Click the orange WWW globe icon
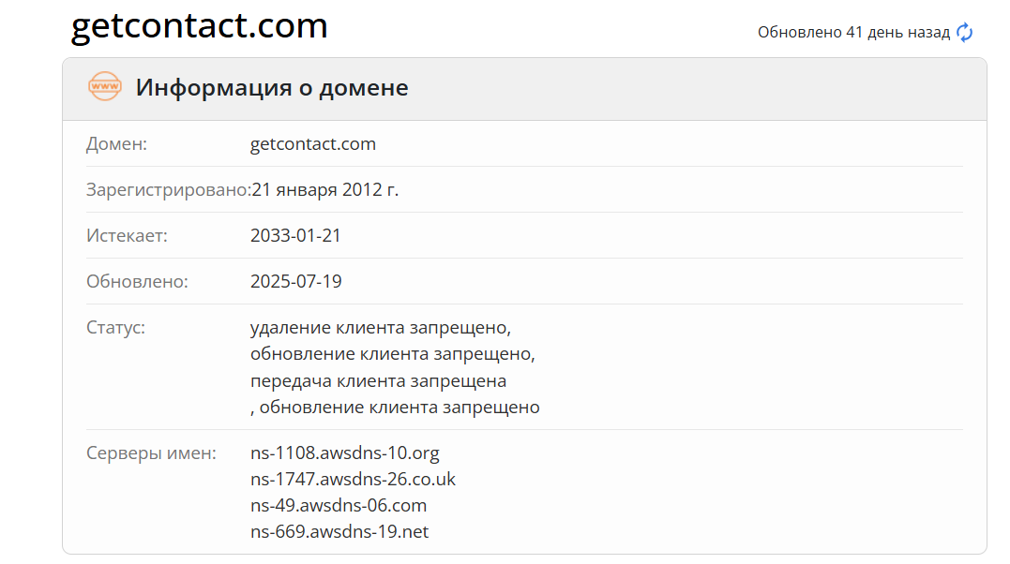 click(104, 87)
